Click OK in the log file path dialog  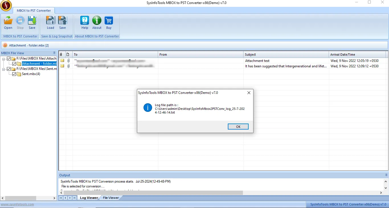pyautogui.click(x=238, y=127)
